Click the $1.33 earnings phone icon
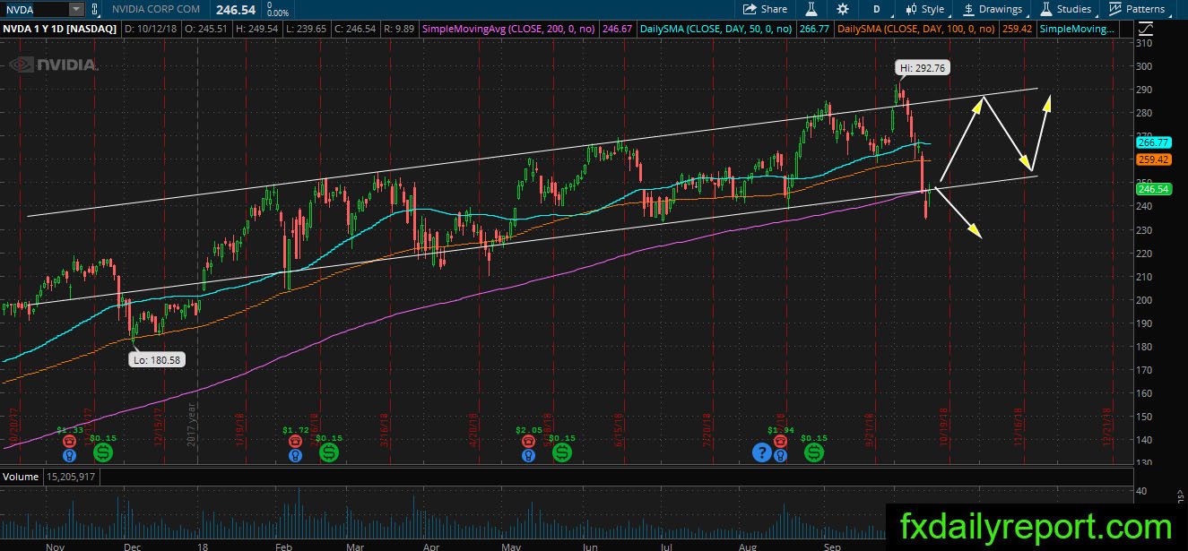The height and width of the screenshot is (551, 1188). pyautogui.click(x=69, y=440)
